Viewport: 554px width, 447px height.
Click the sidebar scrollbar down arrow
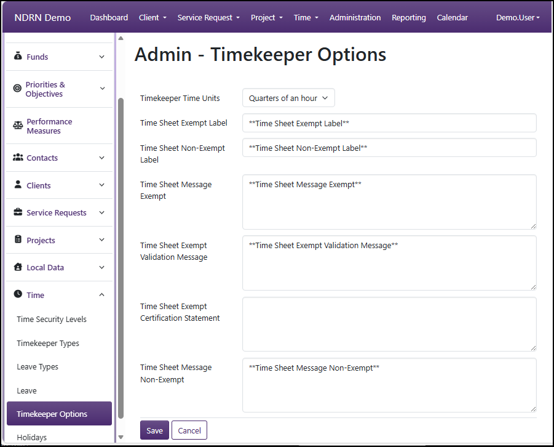121,437
